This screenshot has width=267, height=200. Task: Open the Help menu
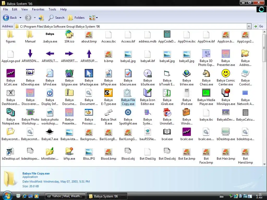(x=63, y=9)
